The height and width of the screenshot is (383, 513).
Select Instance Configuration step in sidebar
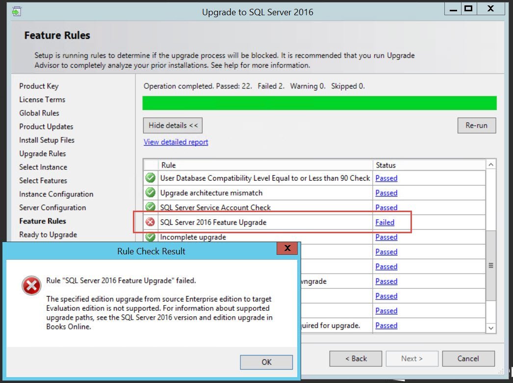coord(56,194)
